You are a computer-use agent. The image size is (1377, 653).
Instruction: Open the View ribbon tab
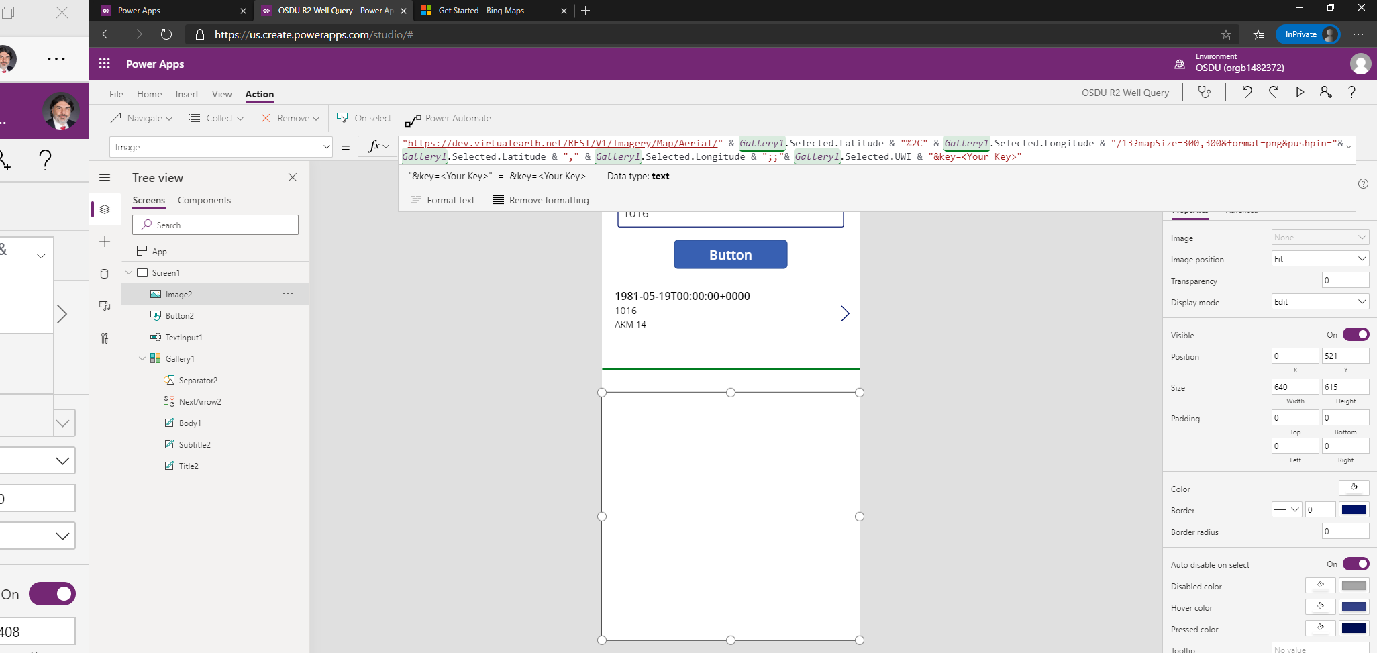tap(221, 94)
